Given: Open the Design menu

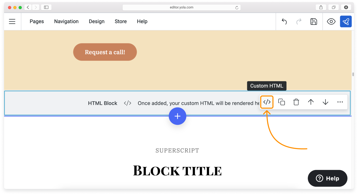Looking at the screenshot, I should pyautogui.click(x=97, y=22).
